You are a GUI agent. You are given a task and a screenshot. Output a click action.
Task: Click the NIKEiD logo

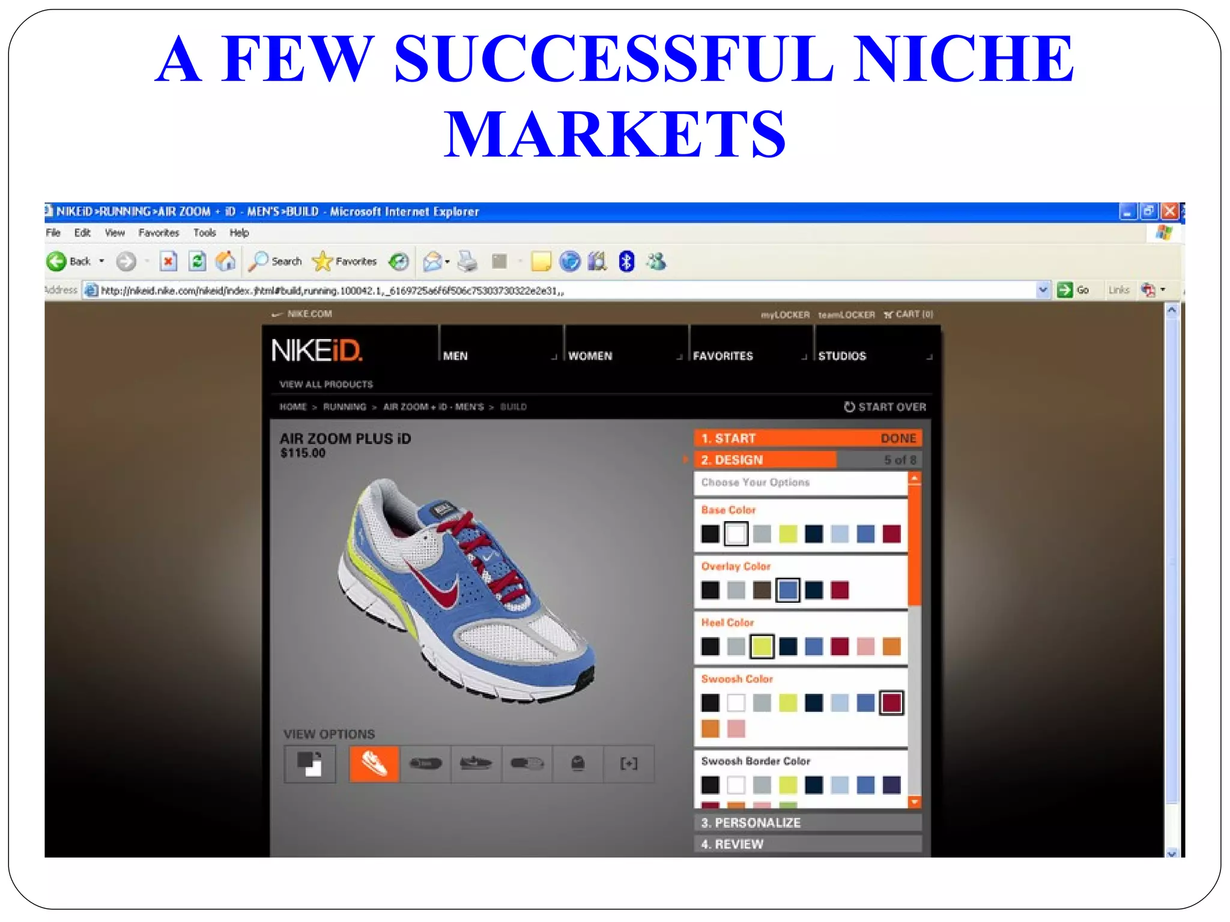[317, 351]
